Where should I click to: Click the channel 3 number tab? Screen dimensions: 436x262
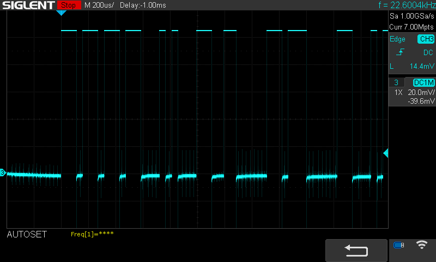click(396, 82)
